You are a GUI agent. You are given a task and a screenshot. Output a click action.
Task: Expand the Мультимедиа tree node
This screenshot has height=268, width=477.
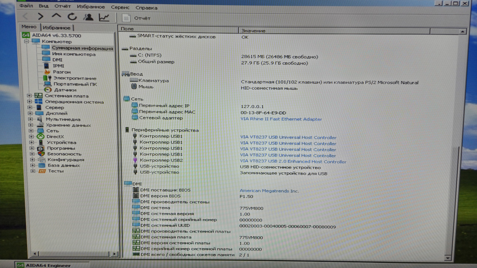(30, 119)
